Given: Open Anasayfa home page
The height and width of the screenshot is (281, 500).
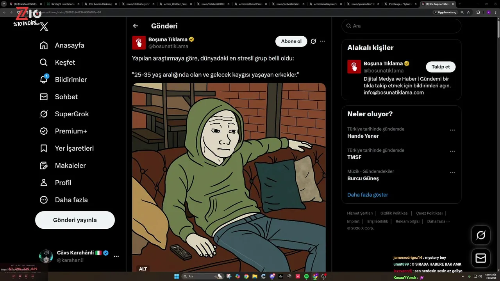Looking at the screenshot, I should 62,45.
